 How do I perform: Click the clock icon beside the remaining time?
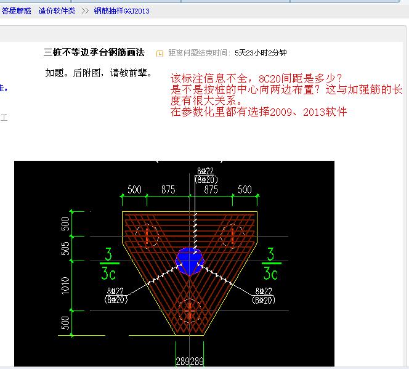pyautogui.click(x=160, y=54)
